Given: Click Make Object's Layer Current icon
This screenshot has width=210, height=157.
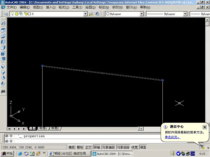Looking at the screenshot, I should click(x=91, y=14).
